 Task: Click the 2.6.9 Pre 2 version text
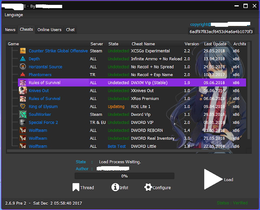16,203
